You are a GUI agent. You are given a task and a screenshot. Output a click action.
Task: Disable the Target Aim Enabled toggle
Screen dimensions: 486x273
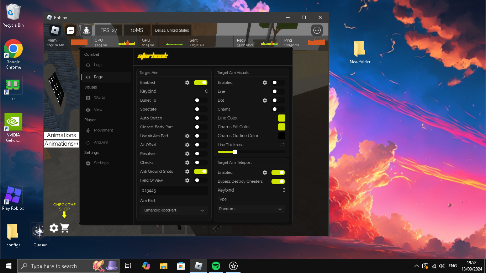(201, 82)
